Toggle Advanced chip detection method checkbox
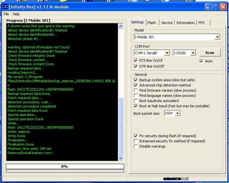 (136, 85)
